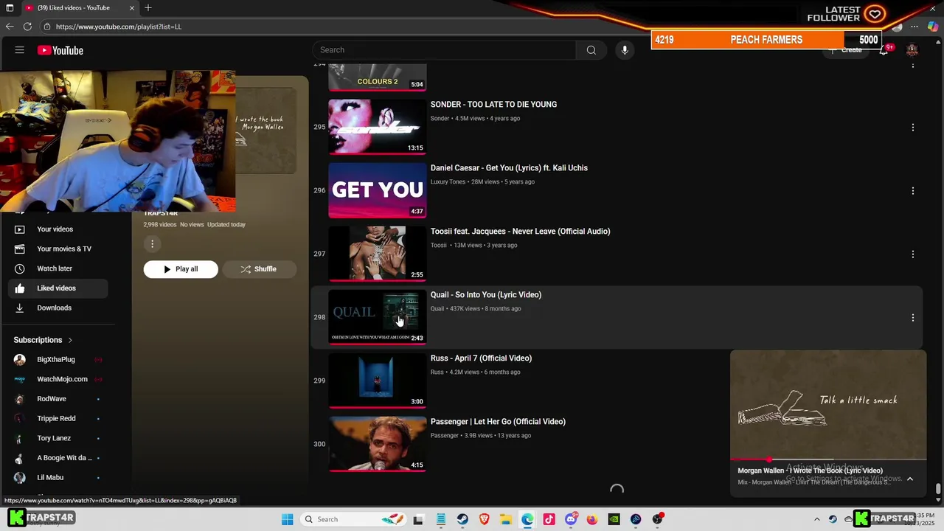The width and height of the screenshot is (944, 531).
Task: Open BigXthaPlug channel subscription
Action: click(x=58, y=360)
